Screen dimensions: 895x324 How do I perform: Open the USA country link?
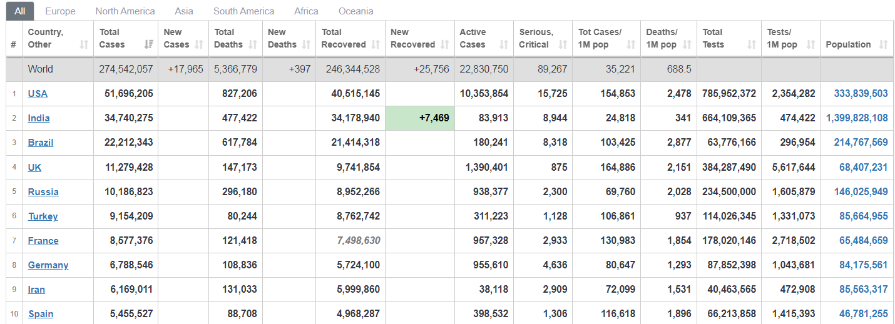(x=38, y=94)
